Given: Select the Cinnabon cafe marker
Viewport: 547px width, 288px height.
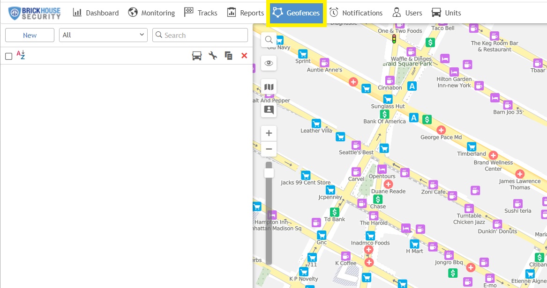Looking at the screenshot, I should coord(390,81).
